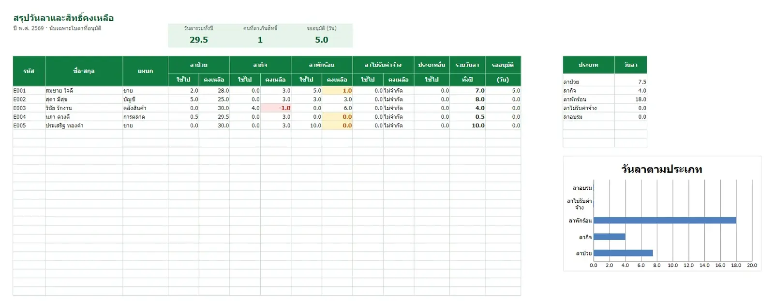Click the name "ประเสริฐ ทองคำ"
774x308 pixels.
tap(64, 126)
